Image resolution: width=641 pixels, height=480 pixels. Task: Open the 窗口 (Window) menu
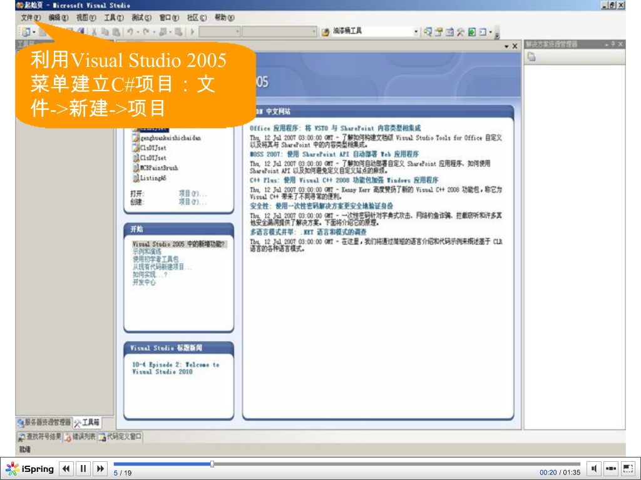coord(169,17)
